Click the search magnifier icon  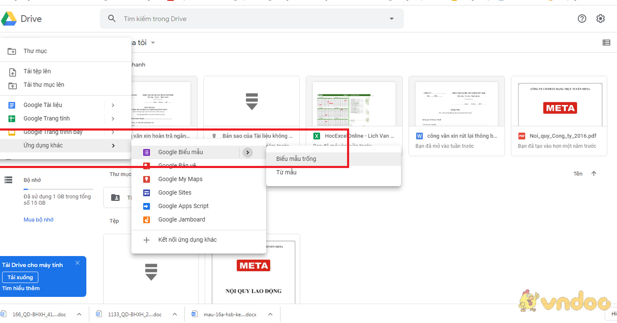[x=112, y=19]
